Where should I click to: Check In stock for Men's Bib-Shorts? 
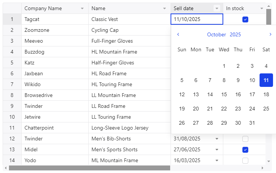point(245,139)
